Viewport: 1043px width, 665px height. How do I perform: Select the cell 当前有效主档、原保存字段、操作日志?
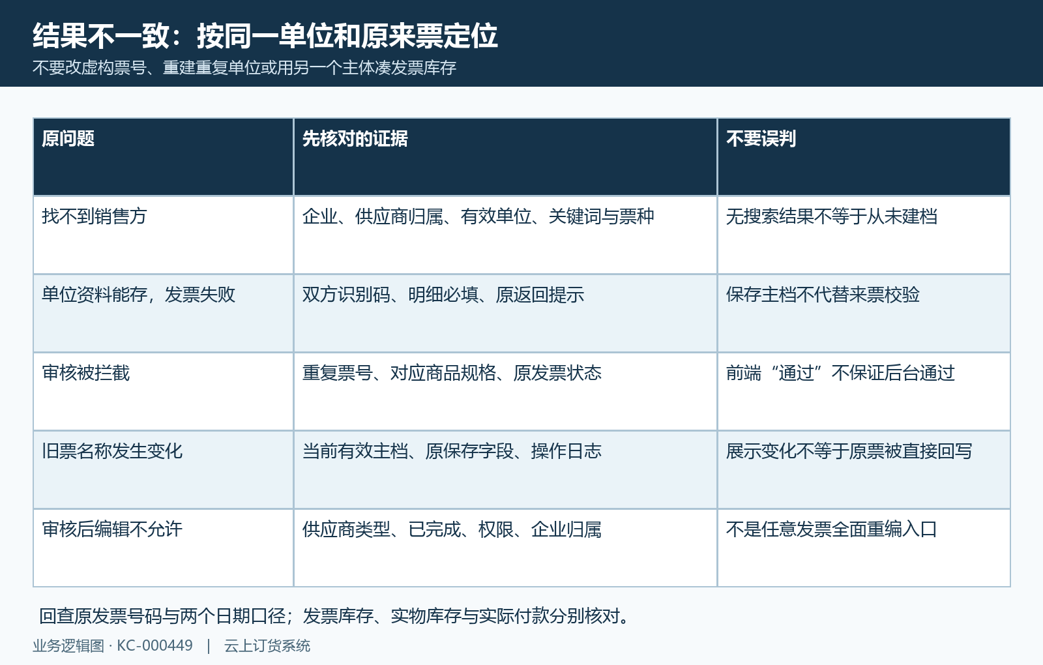[x=505, y=470]
